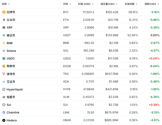Sort by 交易份额 column header
The image size is (162, 125).
(131, 4)
